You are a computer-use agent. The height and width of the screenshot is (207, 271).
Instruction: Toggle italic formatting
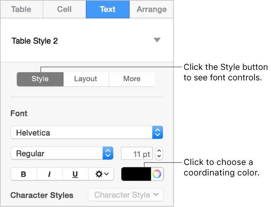point(50,174)
